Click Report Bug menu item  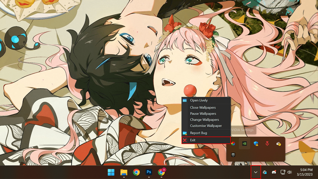tap(206, 133)
